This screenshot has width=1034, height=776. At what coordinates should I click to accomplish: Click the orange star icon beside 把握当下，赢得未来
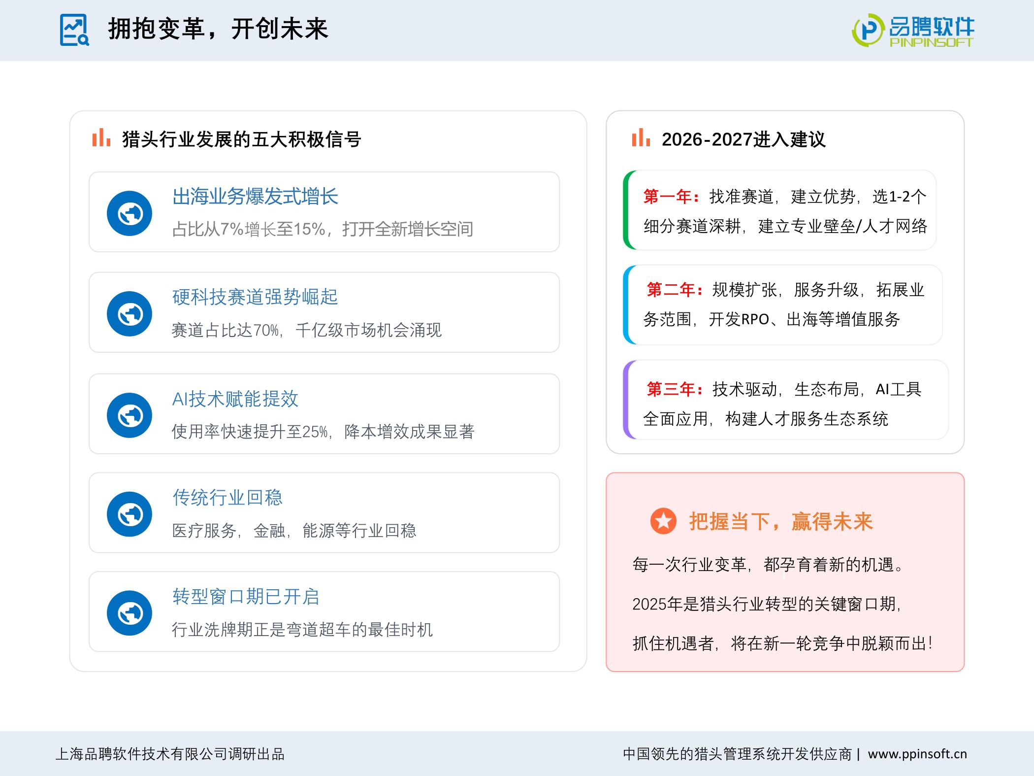tap(663, 521)
